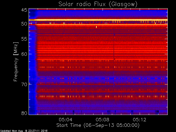This screenshot has width=176, height=132.
Task: Click the 'Frequency [MHz]' axis label
Action: 16,62
